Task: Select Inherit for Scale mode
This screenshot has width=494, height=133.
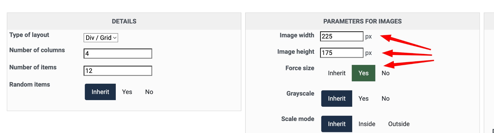Action: coord(337,124)
